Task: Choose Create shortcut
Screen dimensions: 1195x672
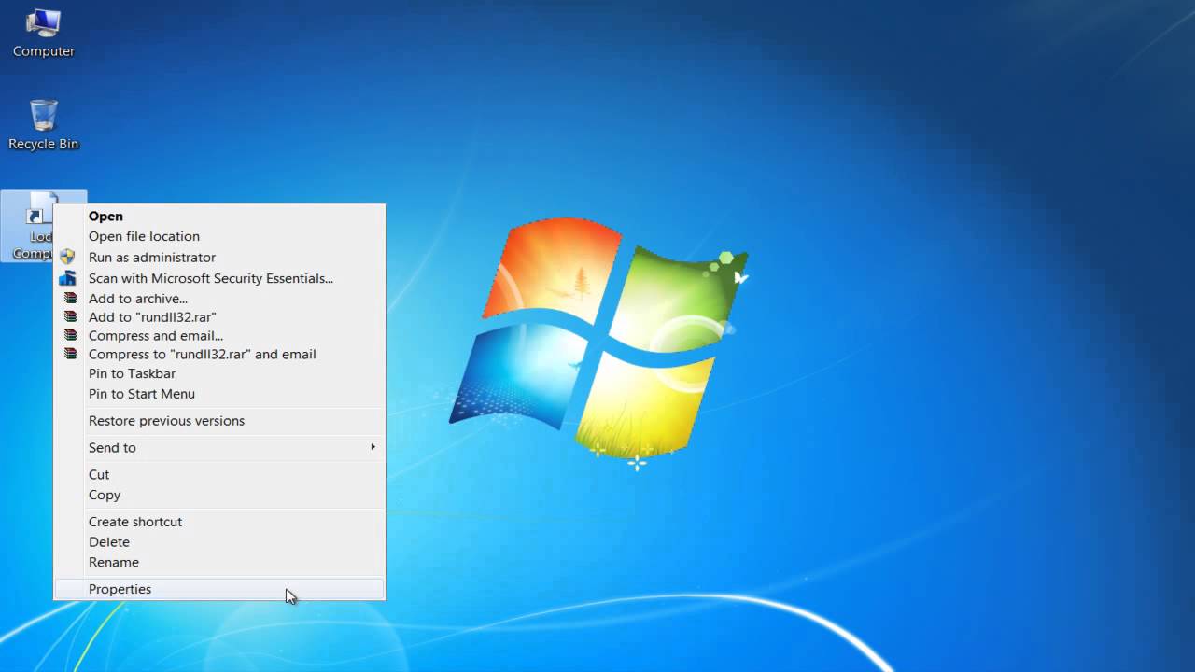Action: [219, 522]
